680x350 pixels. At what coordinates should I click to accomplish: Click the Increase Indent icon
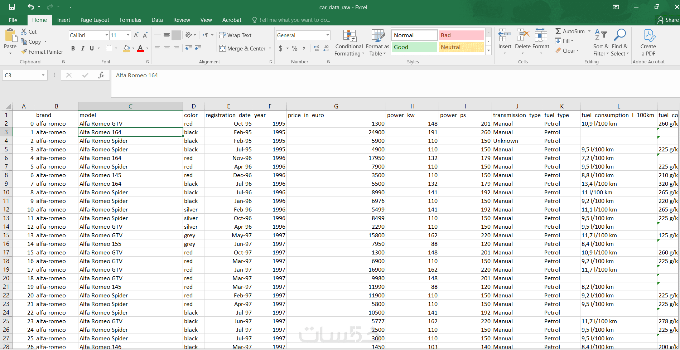pos(198,48)
